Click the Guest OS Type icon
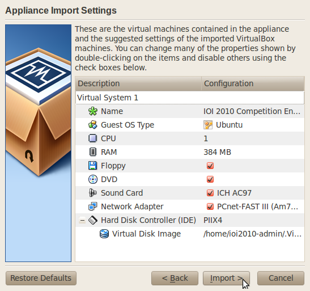Viewport: 310px width, 291px height. coord(93,125)
